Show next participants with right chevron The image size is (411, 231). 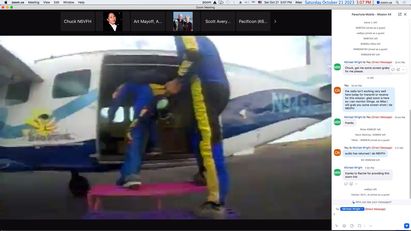275,21
